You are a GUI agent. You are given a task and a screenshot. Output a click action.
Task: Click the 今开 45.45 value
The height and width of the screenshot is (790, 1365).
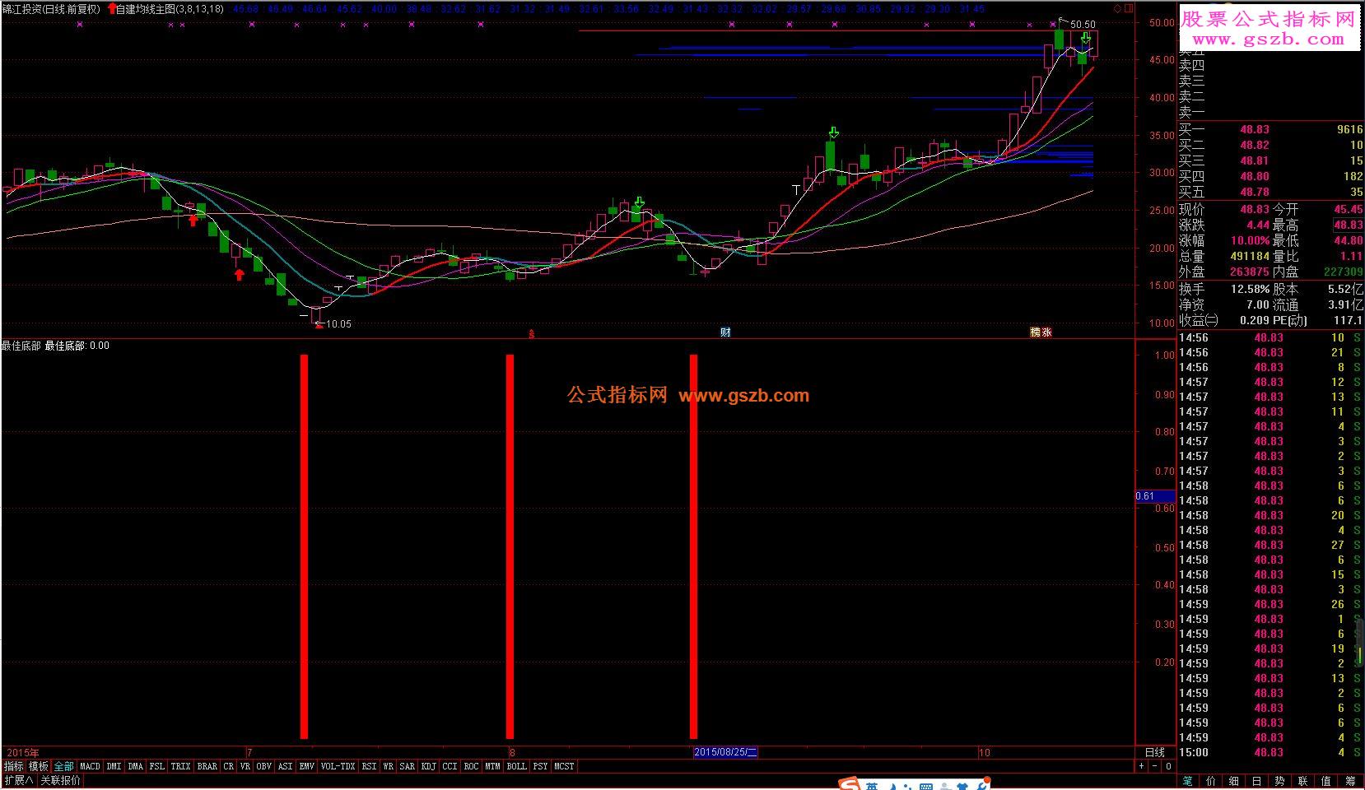point(1349,210)
